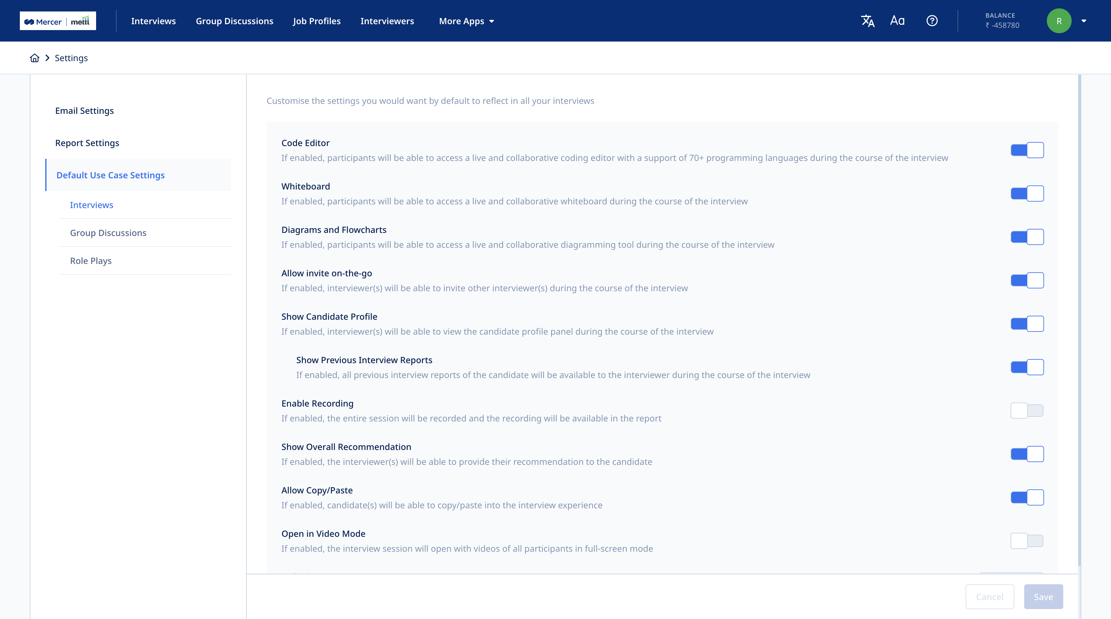Switch to the Interviewers menu item

(x=387, y=21)
